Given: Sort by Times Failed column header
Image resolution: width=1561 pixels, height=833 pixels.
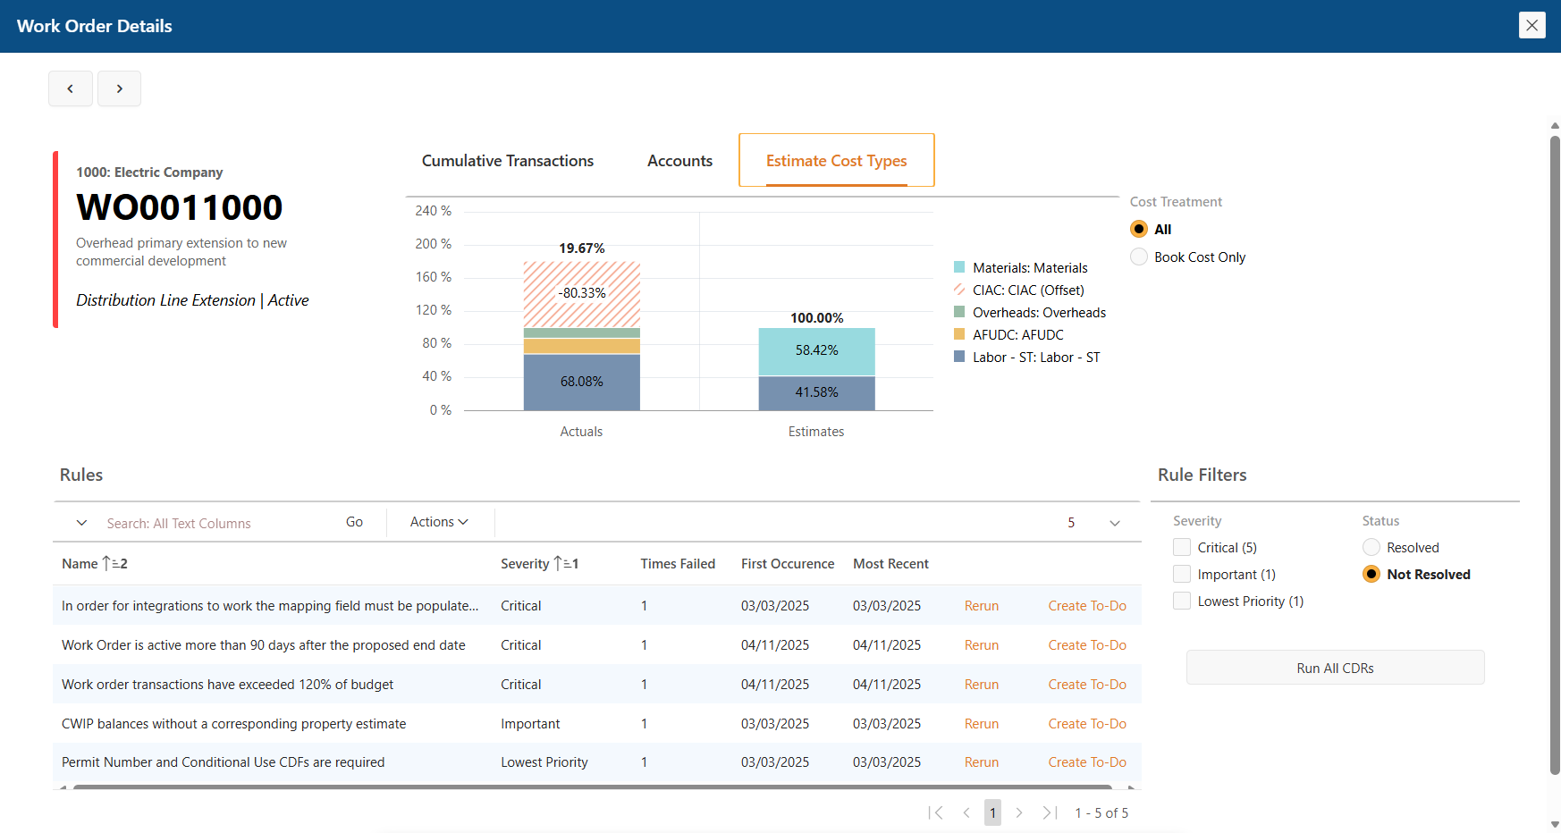Looking at the screenshot, I should point(678,564).
